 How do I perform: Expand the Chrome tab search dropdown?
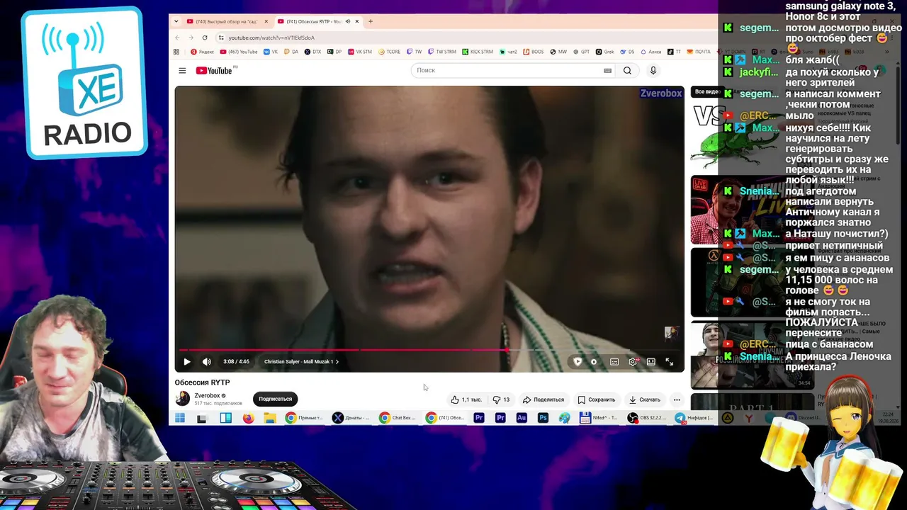[176, 21]
